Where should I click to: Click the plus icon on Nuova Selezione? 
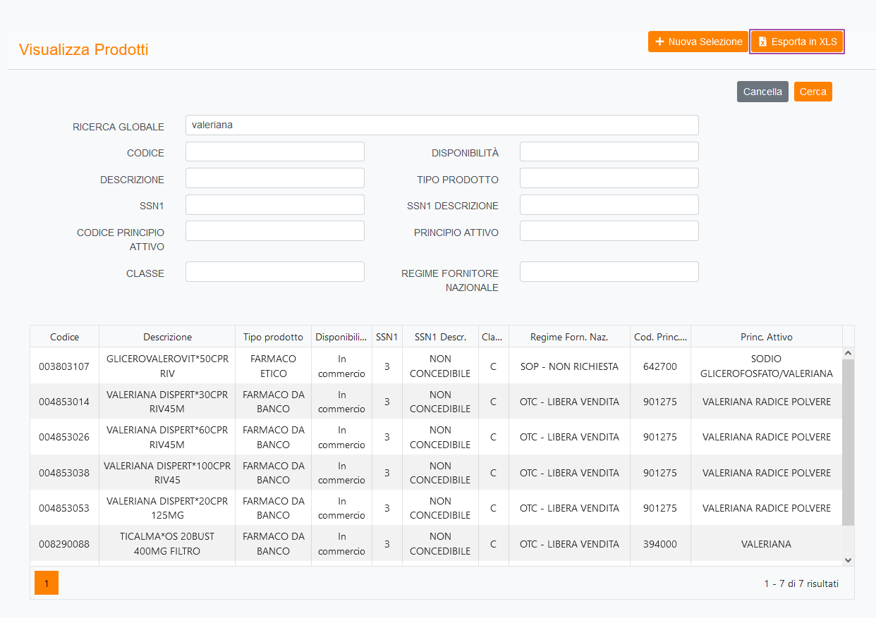coord(659,42)
